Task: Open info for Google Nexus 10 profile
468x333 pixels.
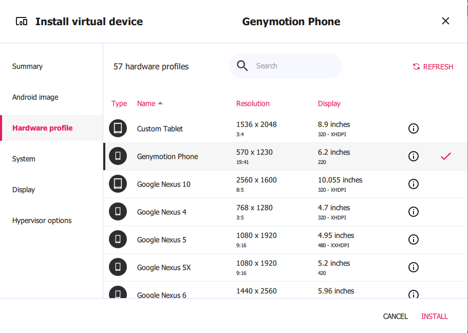Action: click(x=414, y=184)
